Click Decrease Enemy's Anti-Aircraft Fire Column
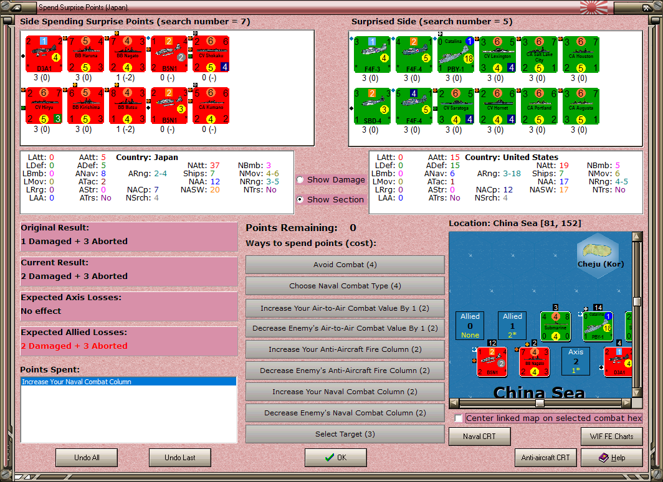Viewport: 663px width, 482px height. pos(345,371)
